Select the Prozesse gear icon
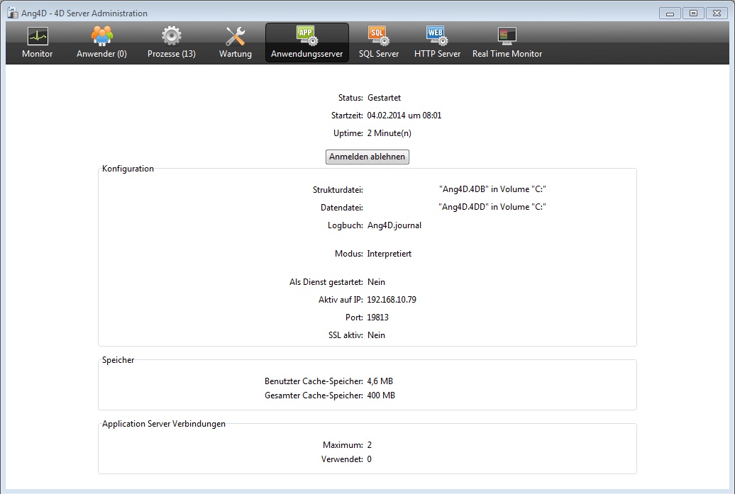The width and height of the screenshot is (735, 494). [x=172, y=36]
